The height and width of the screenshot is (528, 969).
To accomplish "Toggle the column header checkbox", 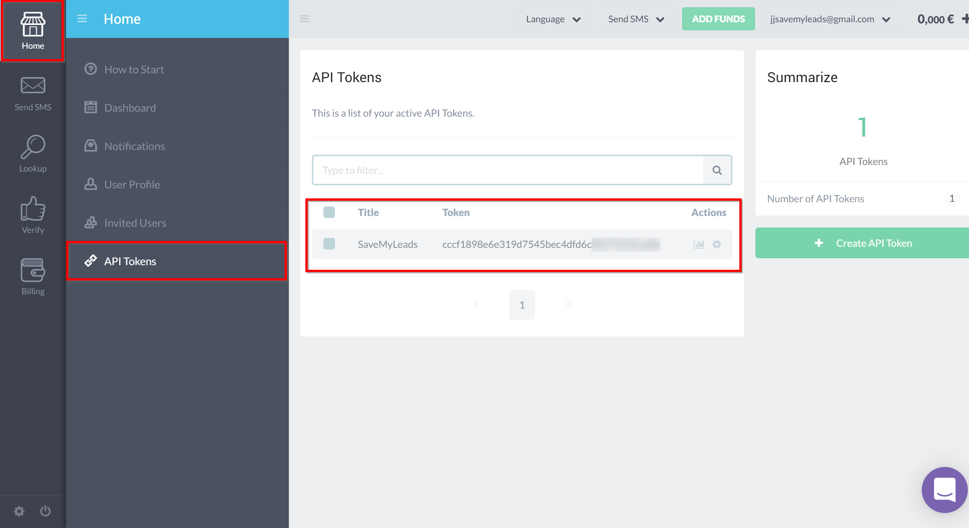I will (x=329, y=212).
